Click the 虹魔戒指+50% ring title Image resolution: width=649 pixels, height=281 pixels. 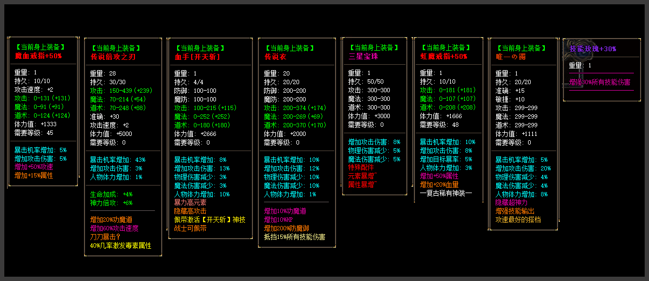click(x=443, y=56)
